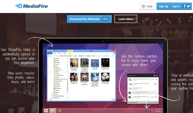Select the David Heartbreak Raindrops thumbnail
This screenshot has width=193, height=113.
[x=84, y=63]
